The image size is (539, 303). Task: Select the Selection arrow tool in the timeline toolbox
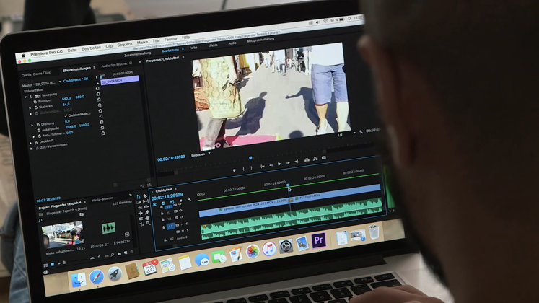(x=139, y=196)
